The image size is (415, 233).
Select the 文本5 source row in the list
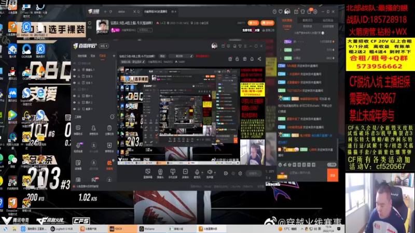(94, 76)
